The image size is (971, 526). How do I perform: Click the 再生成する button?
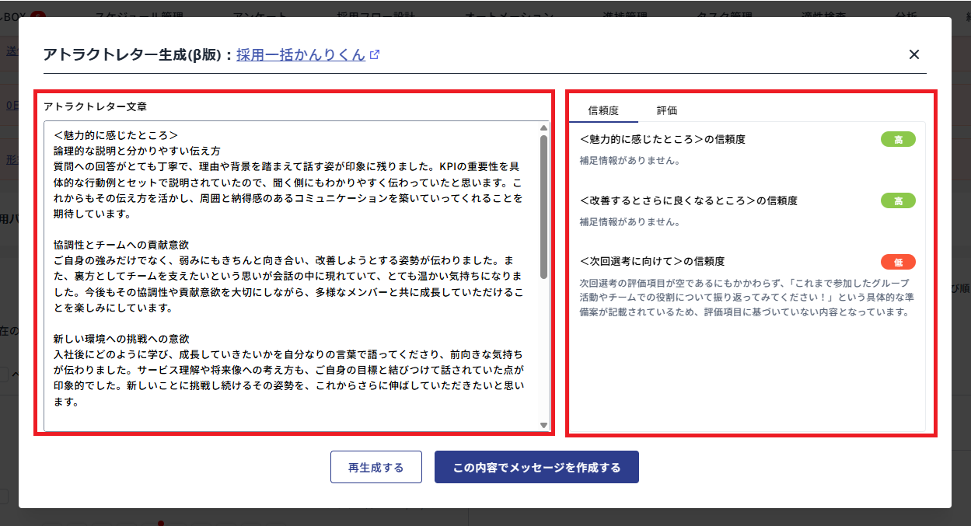376,466
